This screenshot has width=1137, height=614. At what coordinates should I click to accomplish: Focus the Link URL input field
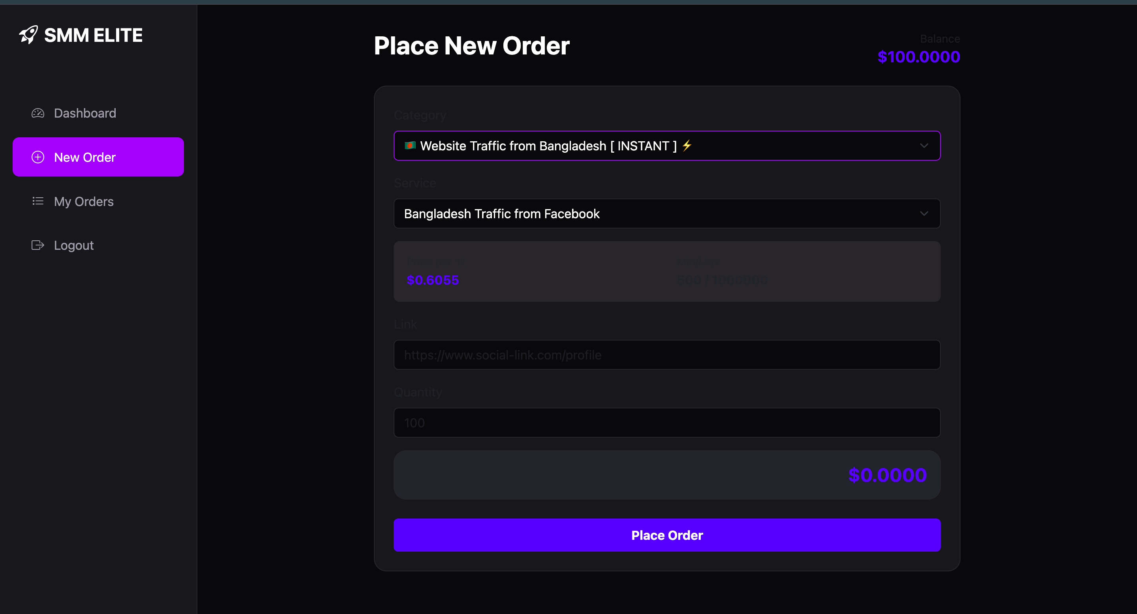click(x=666, y=355)
